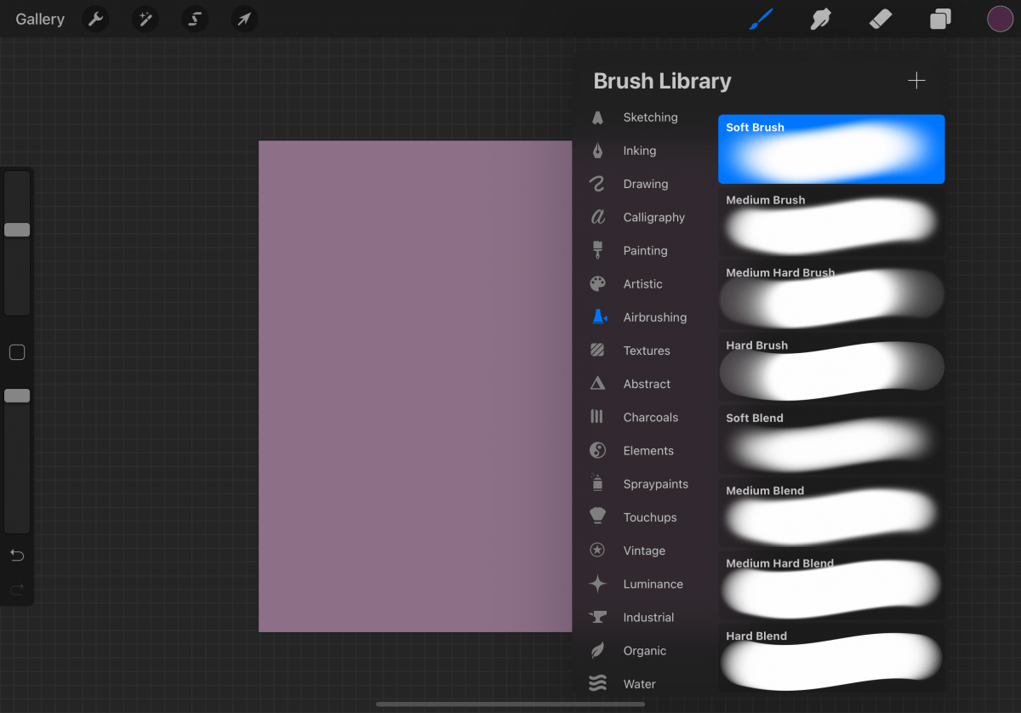Expand the Water brush category
Image resolution: width=1021 pixels, height=713 pixels.
[x=638, y=683]
